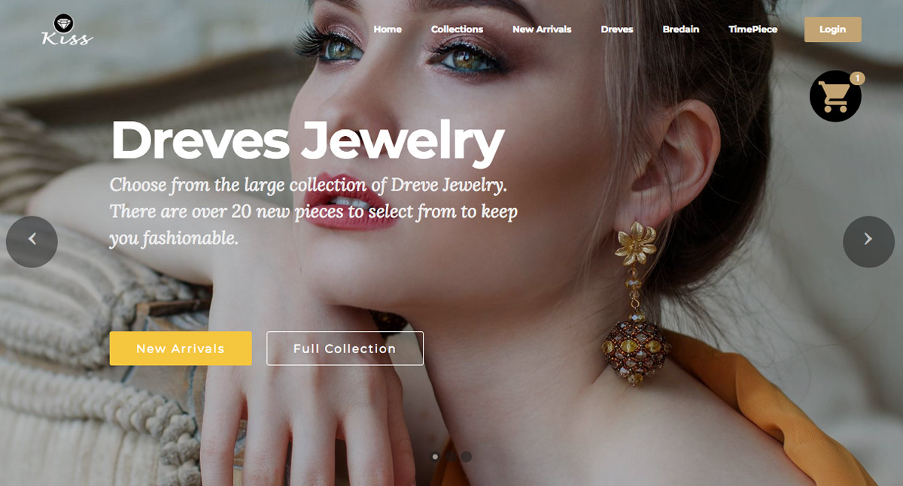The width and height of the screenshot is (903, 486).
Task: Open the Dreves menu item
Action: (x=617, y=29)
